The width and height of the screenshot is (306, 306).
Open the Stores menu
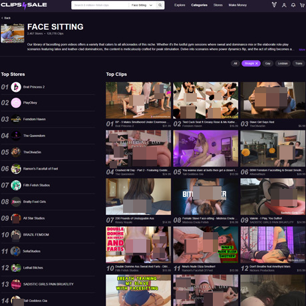[x=218, y=5]
